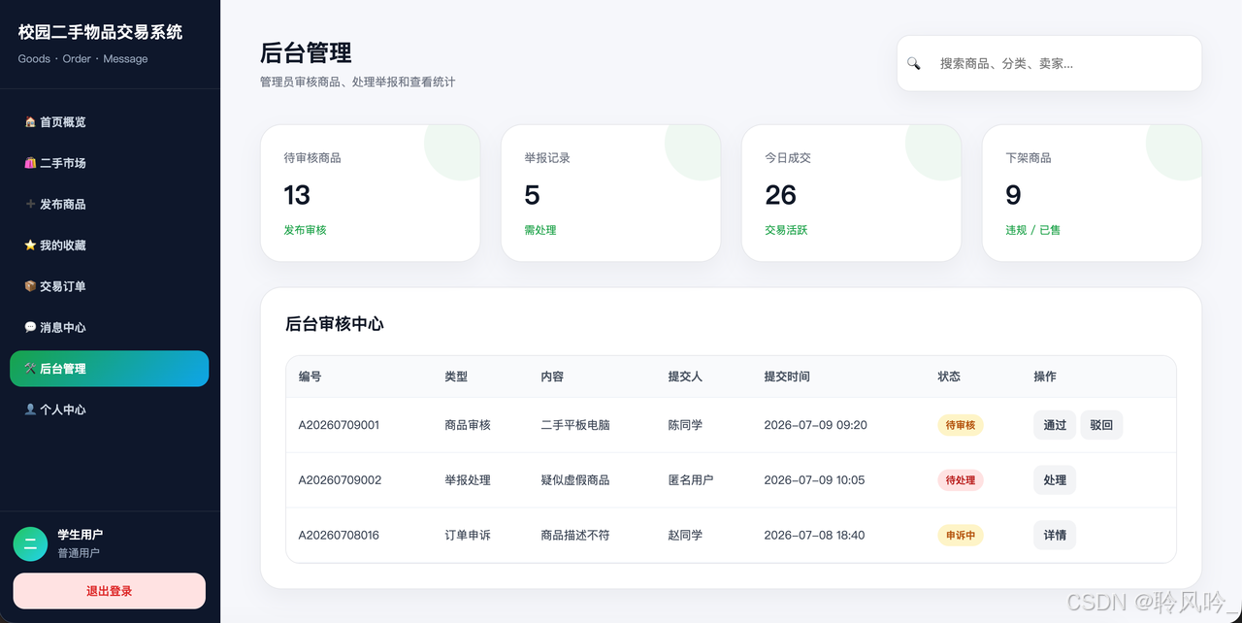1242x623 pixels.
Task: Click the 待处理 status badge
Action: tap(960, 480)
